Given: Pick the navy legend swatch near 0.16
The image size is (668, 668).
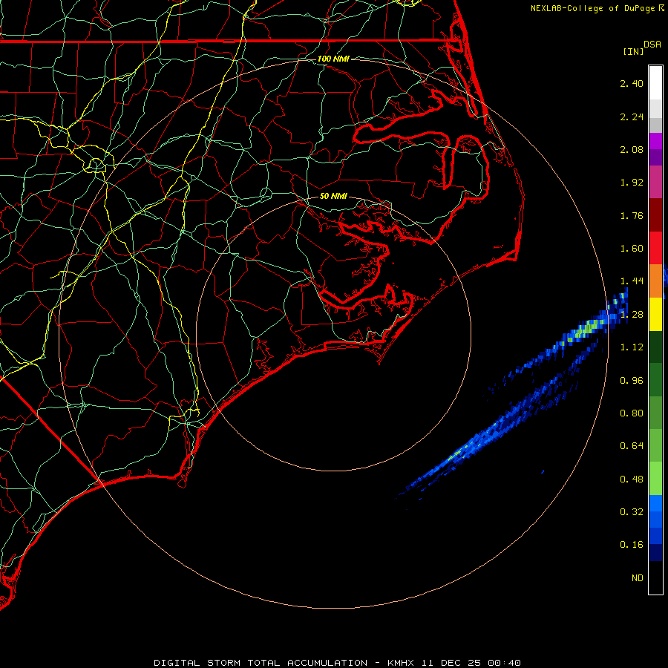Looking at the screenshot, I should point(655,552).
